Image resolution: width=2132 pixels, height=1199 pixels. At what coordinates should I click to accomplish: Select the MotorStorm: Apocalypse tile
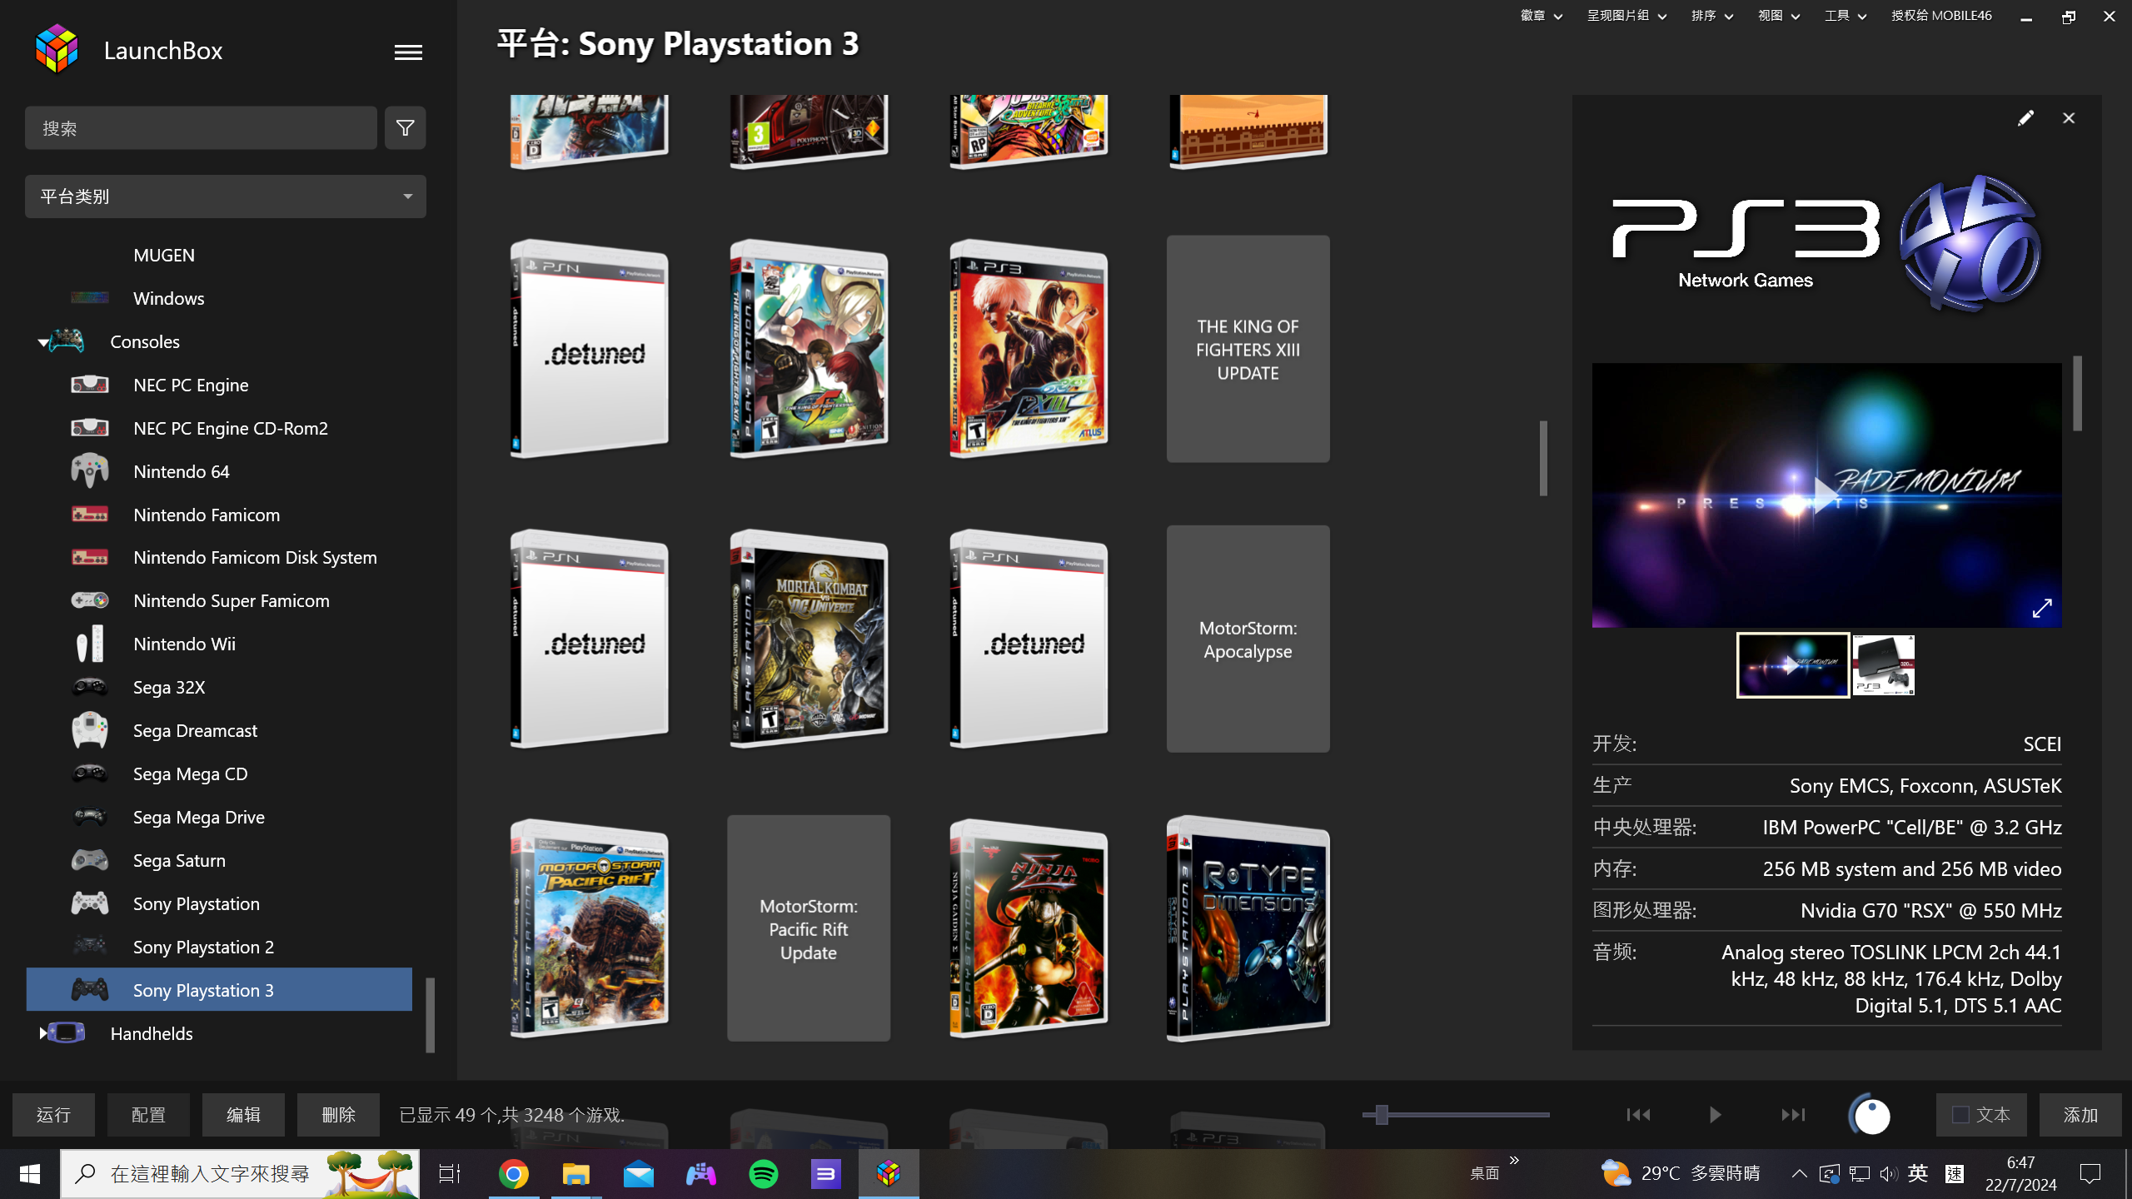(x=1248, y=639)
